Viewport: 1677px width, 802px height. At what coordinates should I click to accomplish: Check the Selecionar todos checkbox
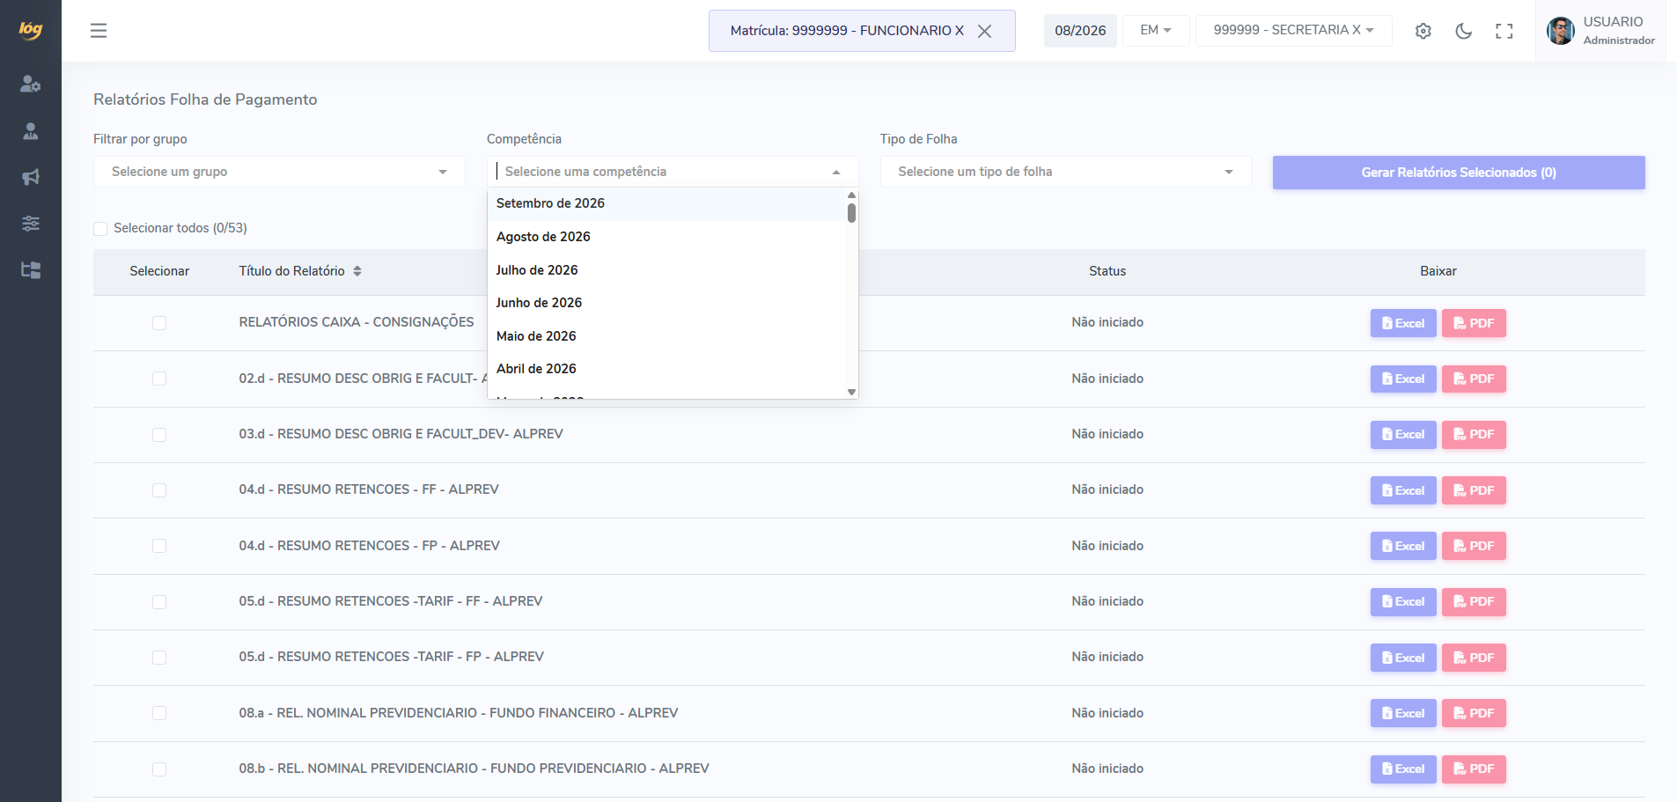tap(100, 229)
